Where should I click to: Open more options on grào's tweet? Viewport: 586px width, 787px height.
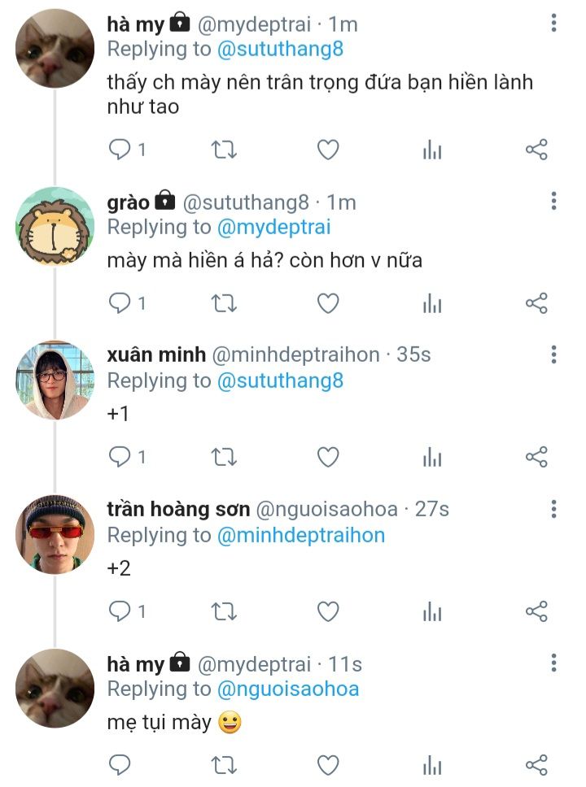pyautogui.click(x=553, y=201)
